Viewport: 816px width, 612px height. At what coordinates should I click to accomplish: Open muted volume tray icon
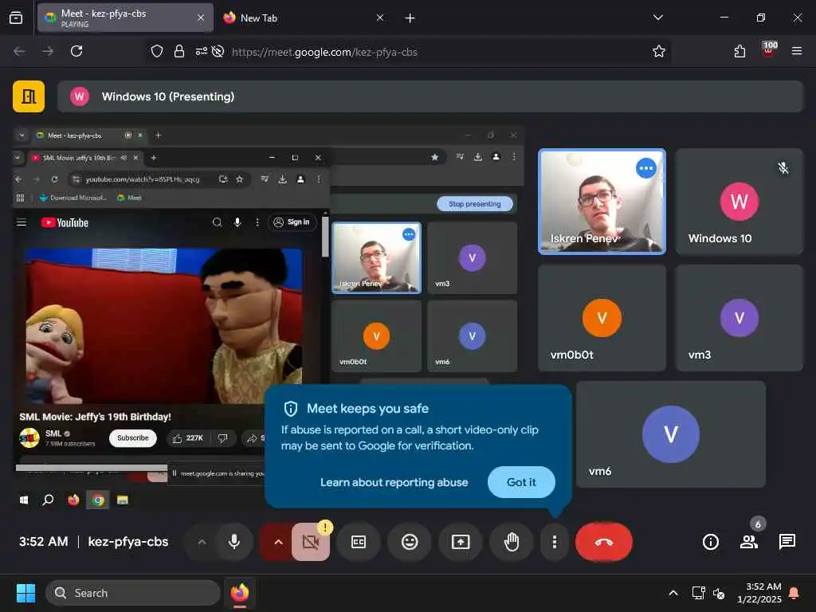(719, 593)
